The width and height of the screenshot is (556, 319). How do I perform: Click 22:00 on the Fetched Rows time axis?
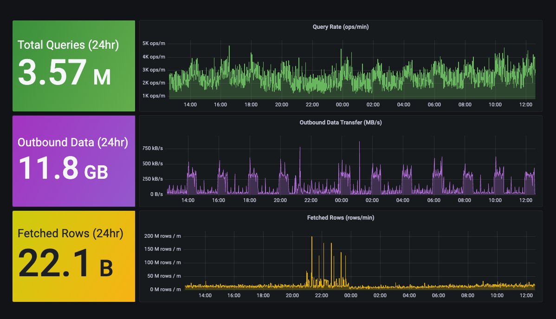point(322,295)
